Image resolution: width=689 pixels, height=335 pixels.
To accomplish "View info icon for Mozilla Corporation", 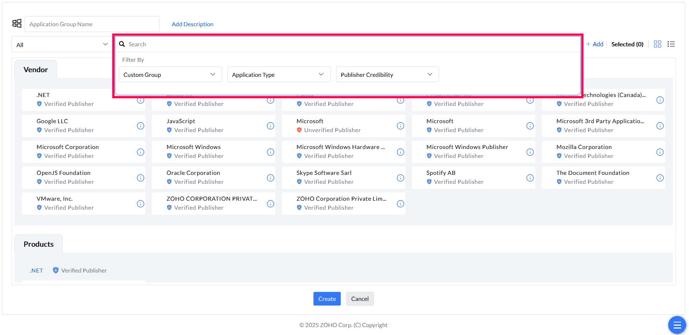I will point(660,152).
